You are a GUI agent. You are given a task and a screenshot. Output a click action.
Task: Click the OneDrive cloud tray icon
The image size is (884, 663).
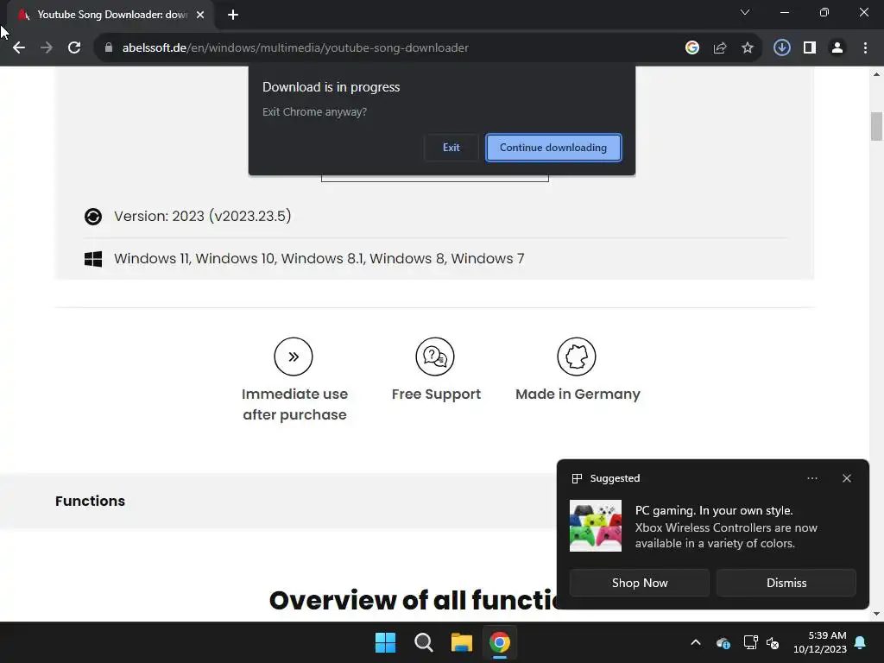point(723,642)
